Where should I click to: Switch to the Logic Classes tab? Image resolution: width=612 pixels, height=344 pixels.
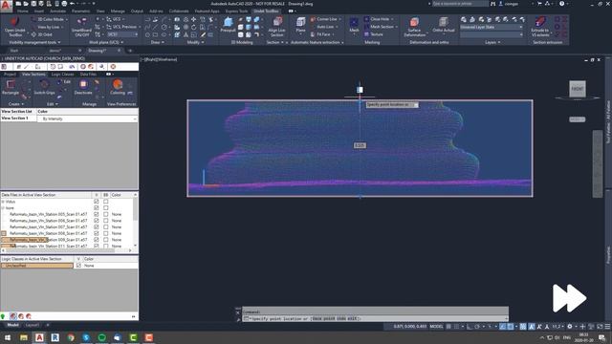62,75
